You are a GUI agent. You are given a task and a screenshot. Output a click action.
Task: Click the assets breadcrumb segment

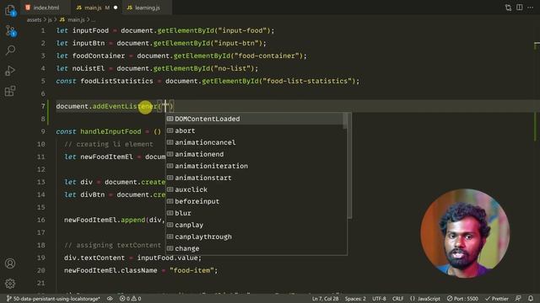[34, 20]
